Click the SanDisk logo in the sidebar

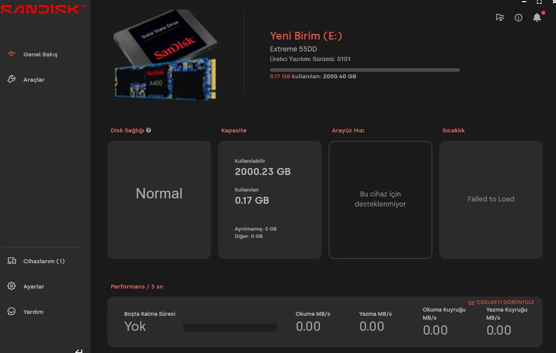click(x=42, y=9)
